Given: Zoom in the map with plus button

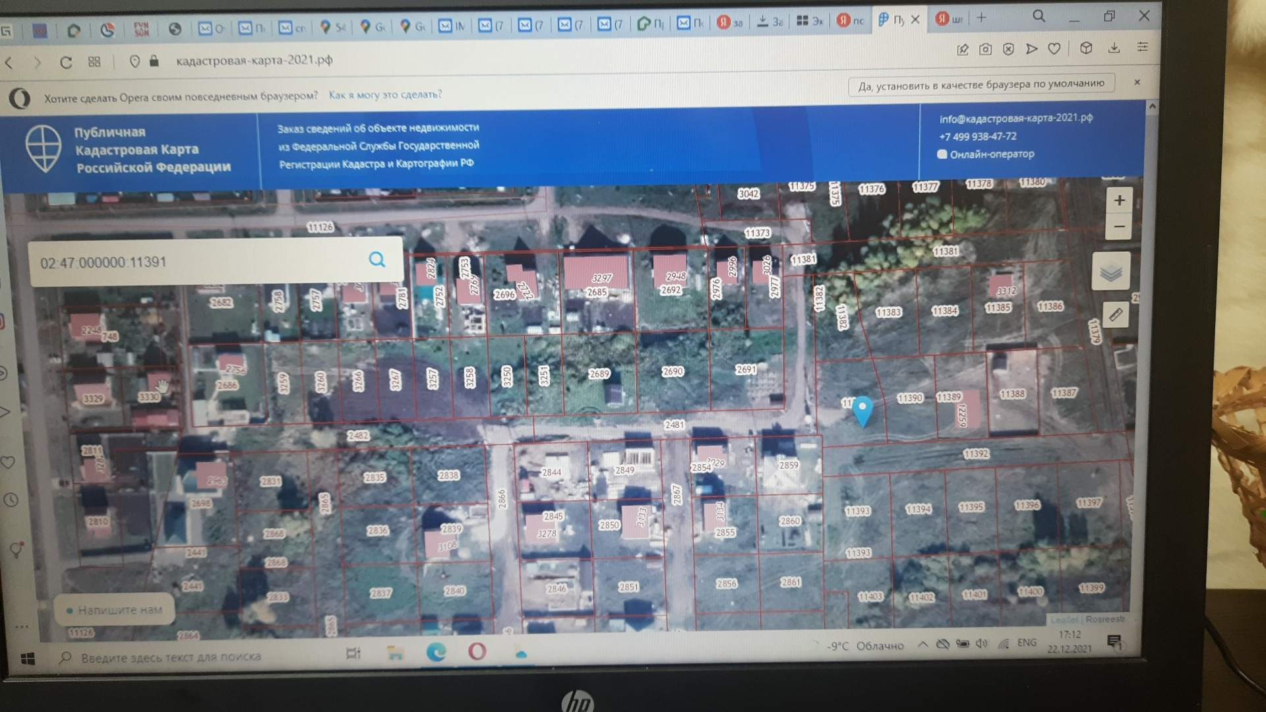Looking at the screenshot, I should point(1119,200).
